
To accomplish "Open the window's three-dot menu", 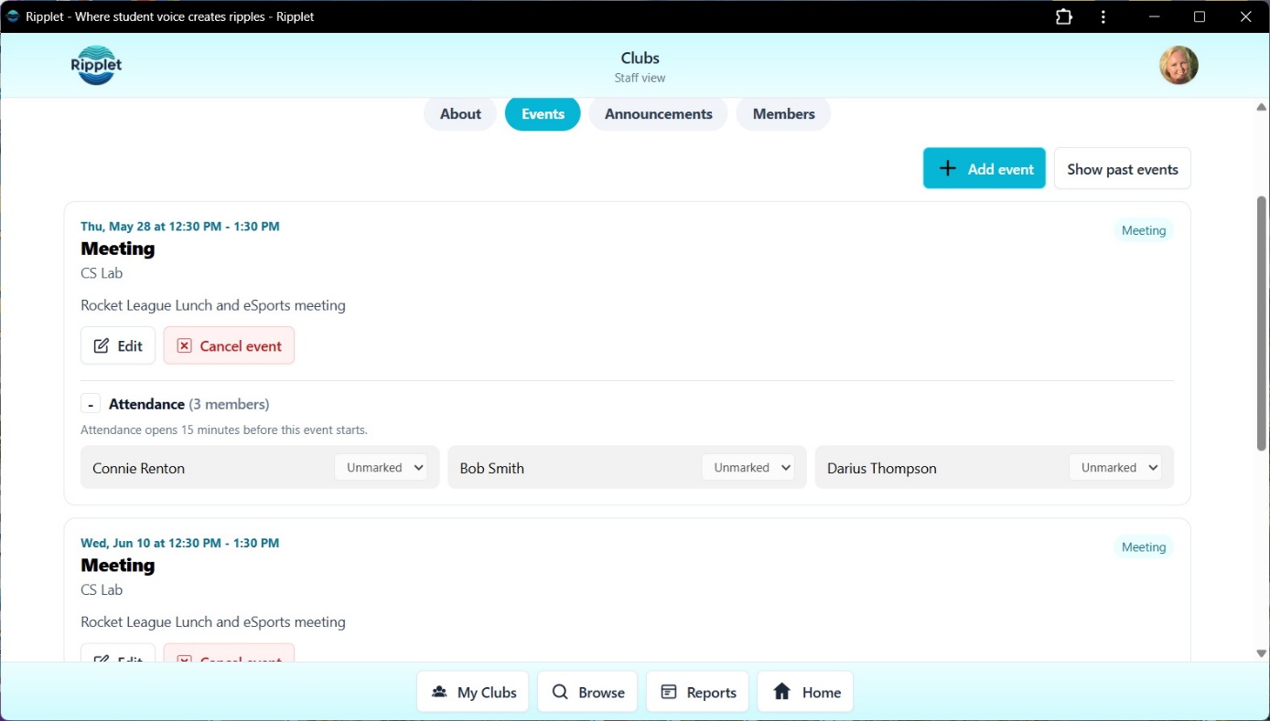I will [x=1103, y=16].
